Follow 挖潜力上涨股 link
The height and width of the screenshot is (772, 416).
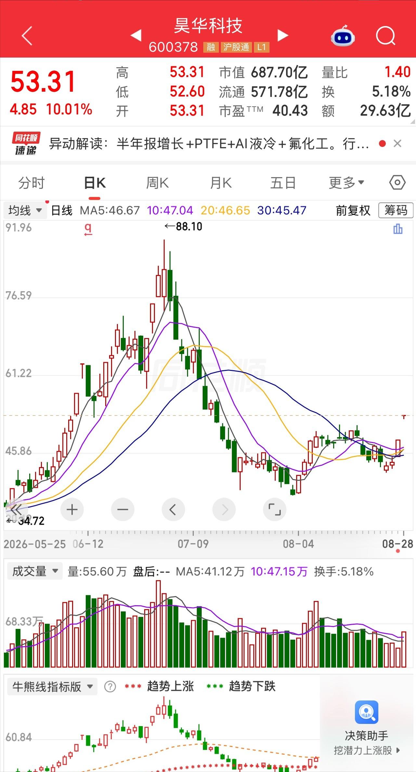click(367, 750)
